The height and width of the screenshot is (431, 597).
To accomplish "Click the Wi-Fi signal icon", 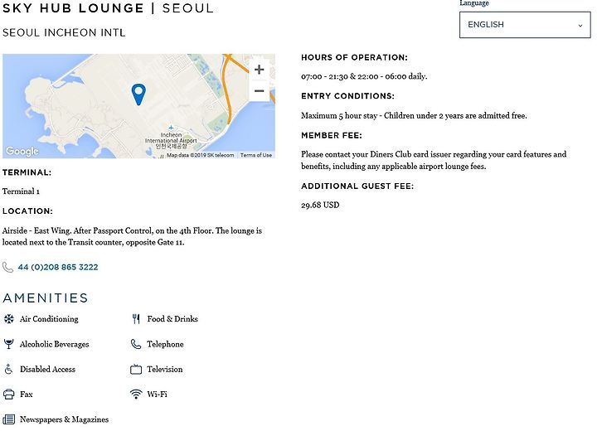I will pos(136,394).
